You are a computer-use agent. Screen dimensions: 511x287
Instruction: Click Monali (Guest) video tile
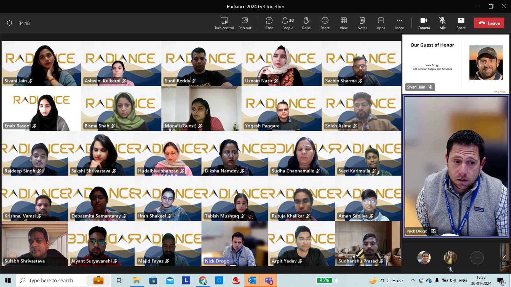pos(201,108)
